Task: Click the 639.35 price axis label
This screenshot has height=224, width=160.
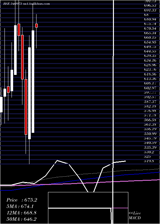Action: (150, 56)
